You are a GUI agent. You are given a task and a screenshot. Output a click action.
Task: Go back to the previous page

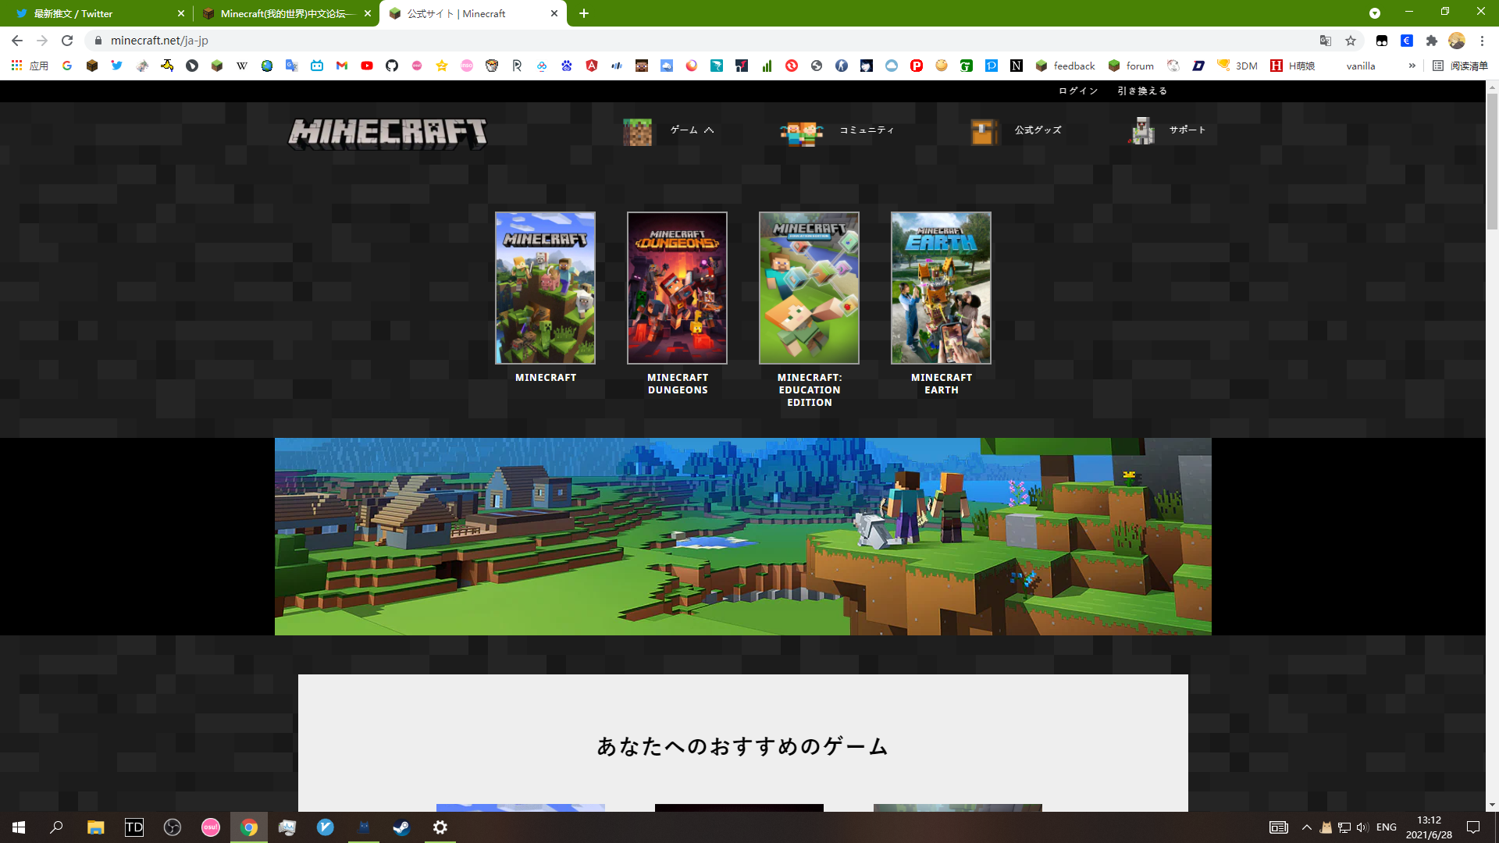[x=17, y=41]
